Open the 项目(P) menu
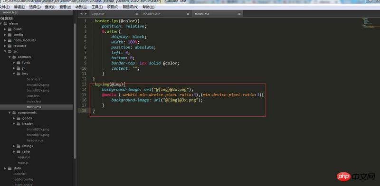Image resolution: width=380 pixels, height=186 pixels. pos(113,7)
